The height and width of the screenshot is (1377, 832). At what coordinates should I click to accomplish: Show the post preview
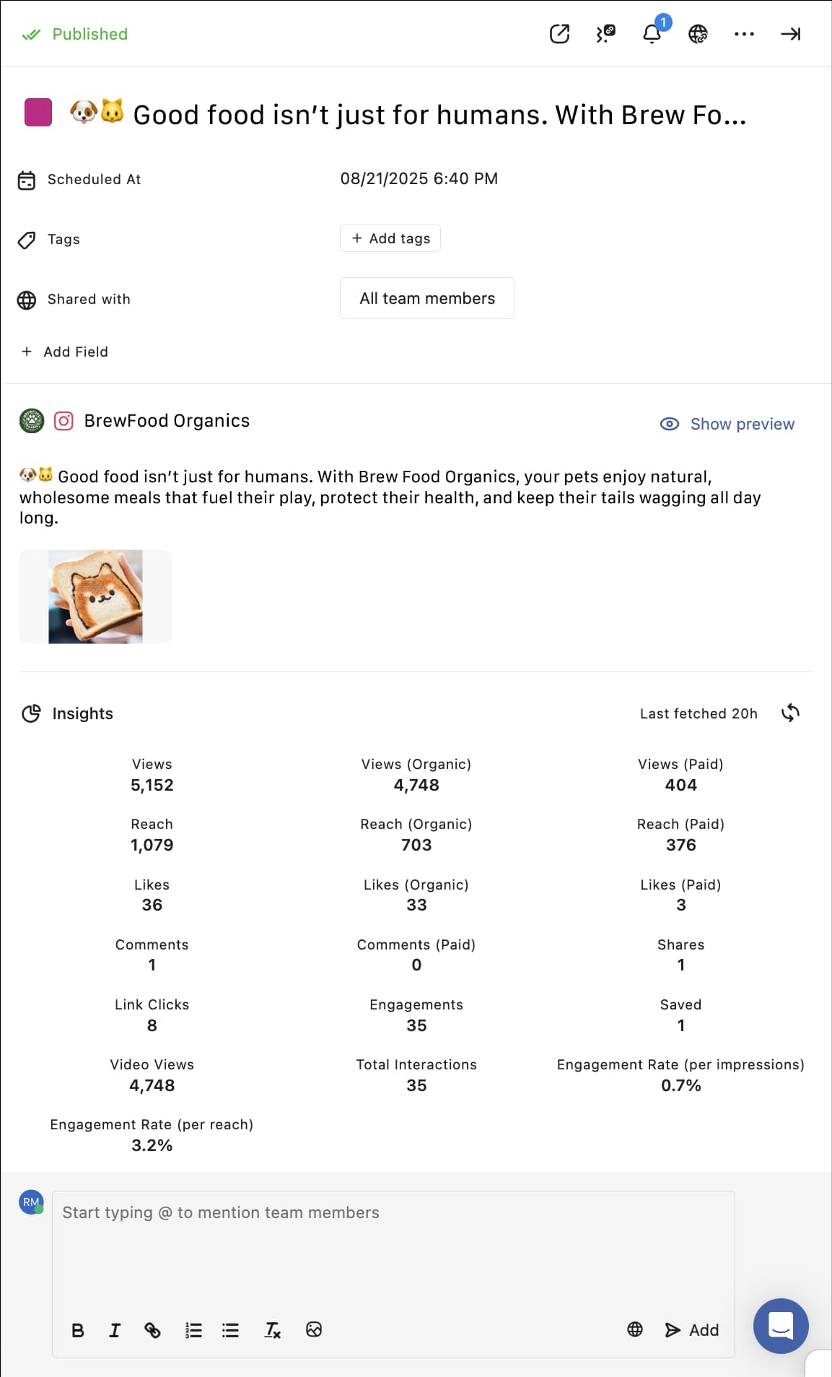pyautogui.click(x=727, y=424)
